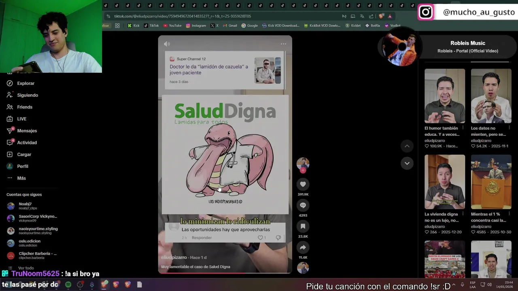Open Brave Rewards triangle icon

(390, 16)
